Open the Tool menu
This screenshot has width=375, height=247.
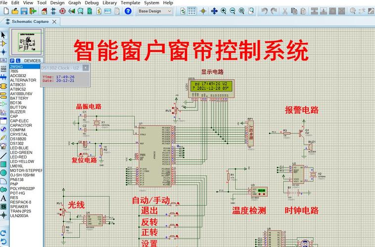(x=42, y=3)
